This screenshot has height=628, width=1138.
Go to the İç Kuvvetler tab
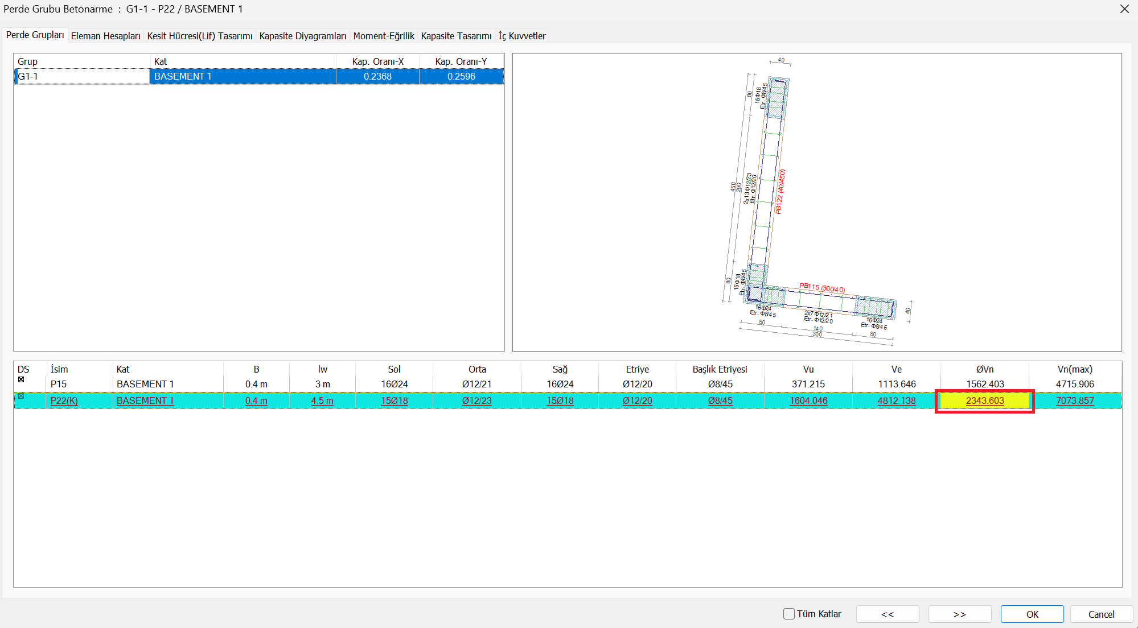(522, 36)
